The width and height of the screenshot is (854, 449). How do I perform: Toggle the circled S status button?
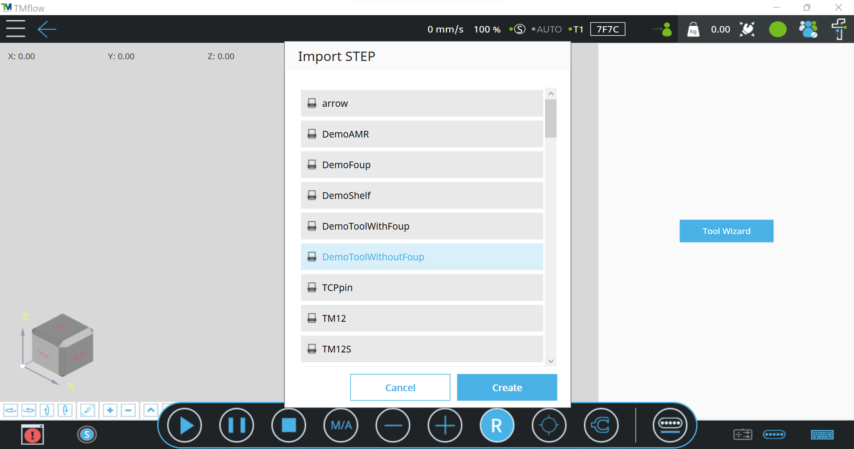[87, 434]
